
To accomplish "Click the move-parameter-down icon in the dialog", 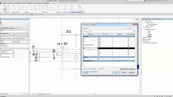I will [95, 69].
